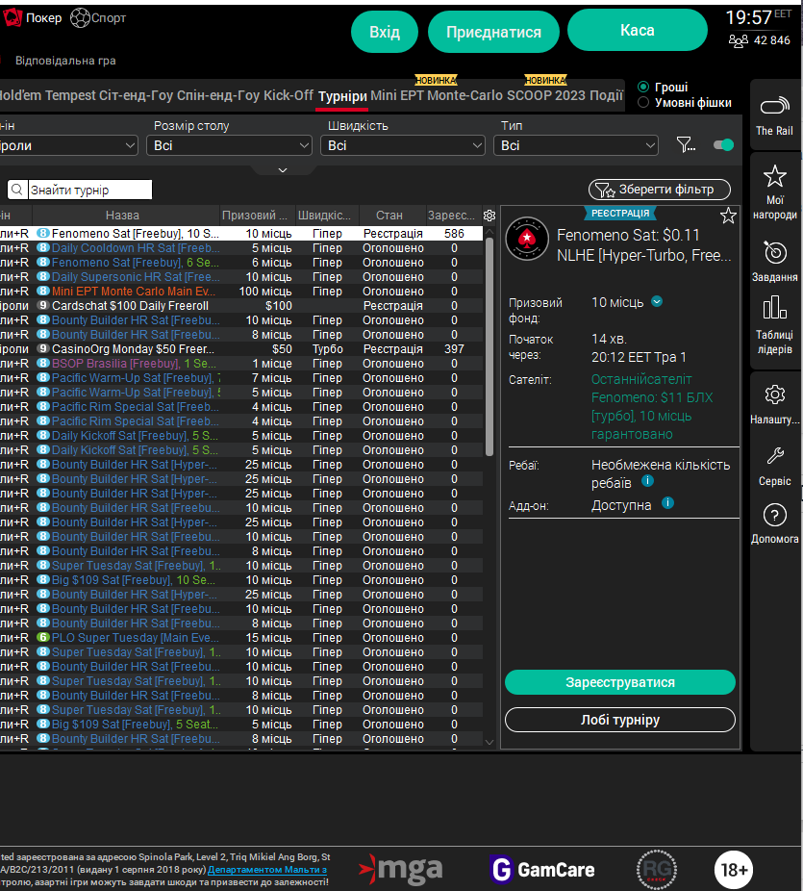Screen dimensions: 803x891
Task: Click the list scroll down arrow
Action: (489, 742)
